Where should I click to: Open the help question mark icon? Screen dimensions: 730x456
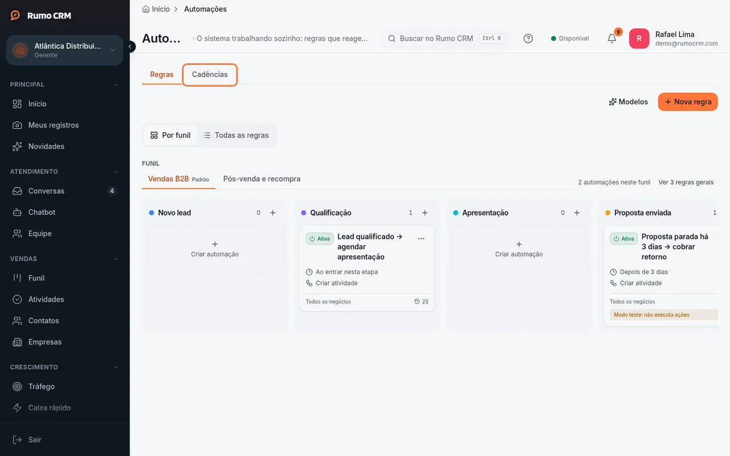(x=528, y=39)
